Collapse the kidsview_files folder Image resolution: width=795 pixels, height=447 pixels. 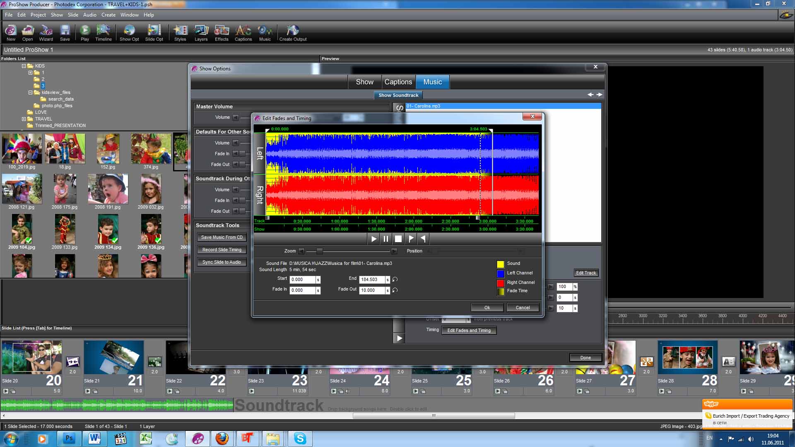coord(30,92)
